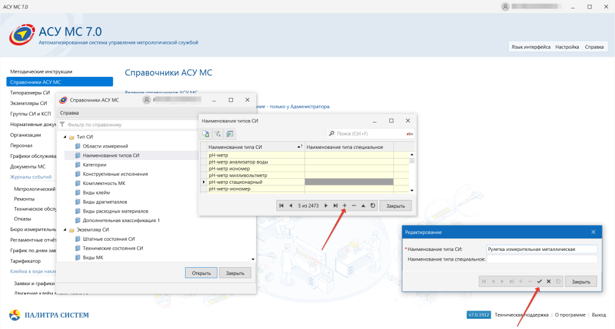The image size is (615, 329).
Task: Open Справка menu in Справочники АСУ МС window
Action: (70, 113)
